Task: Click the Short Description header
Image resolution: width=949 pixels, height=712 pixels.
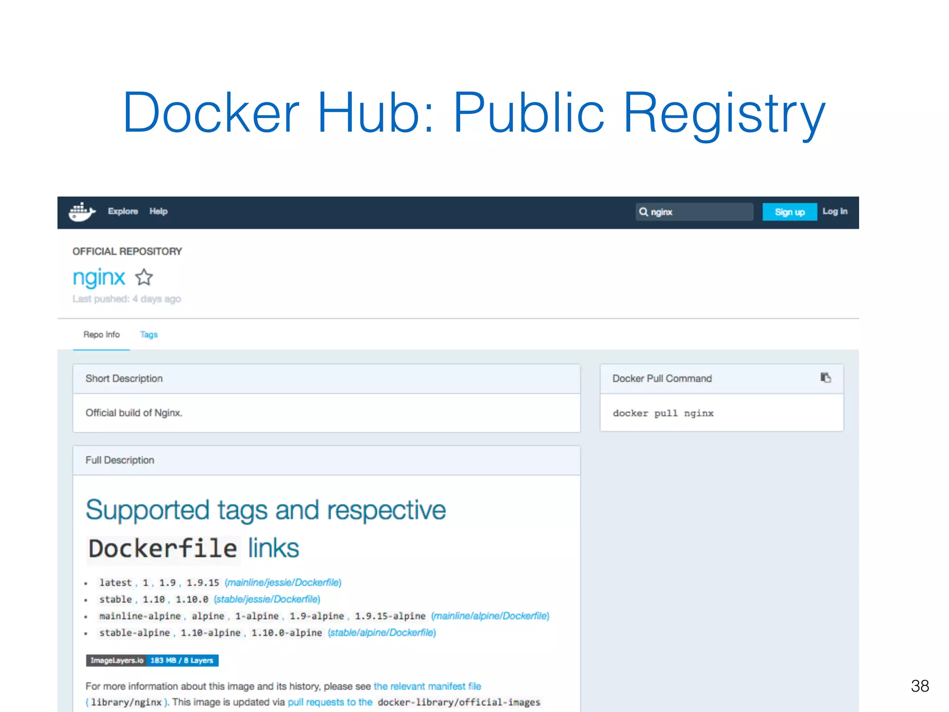Action: (327, 379)
